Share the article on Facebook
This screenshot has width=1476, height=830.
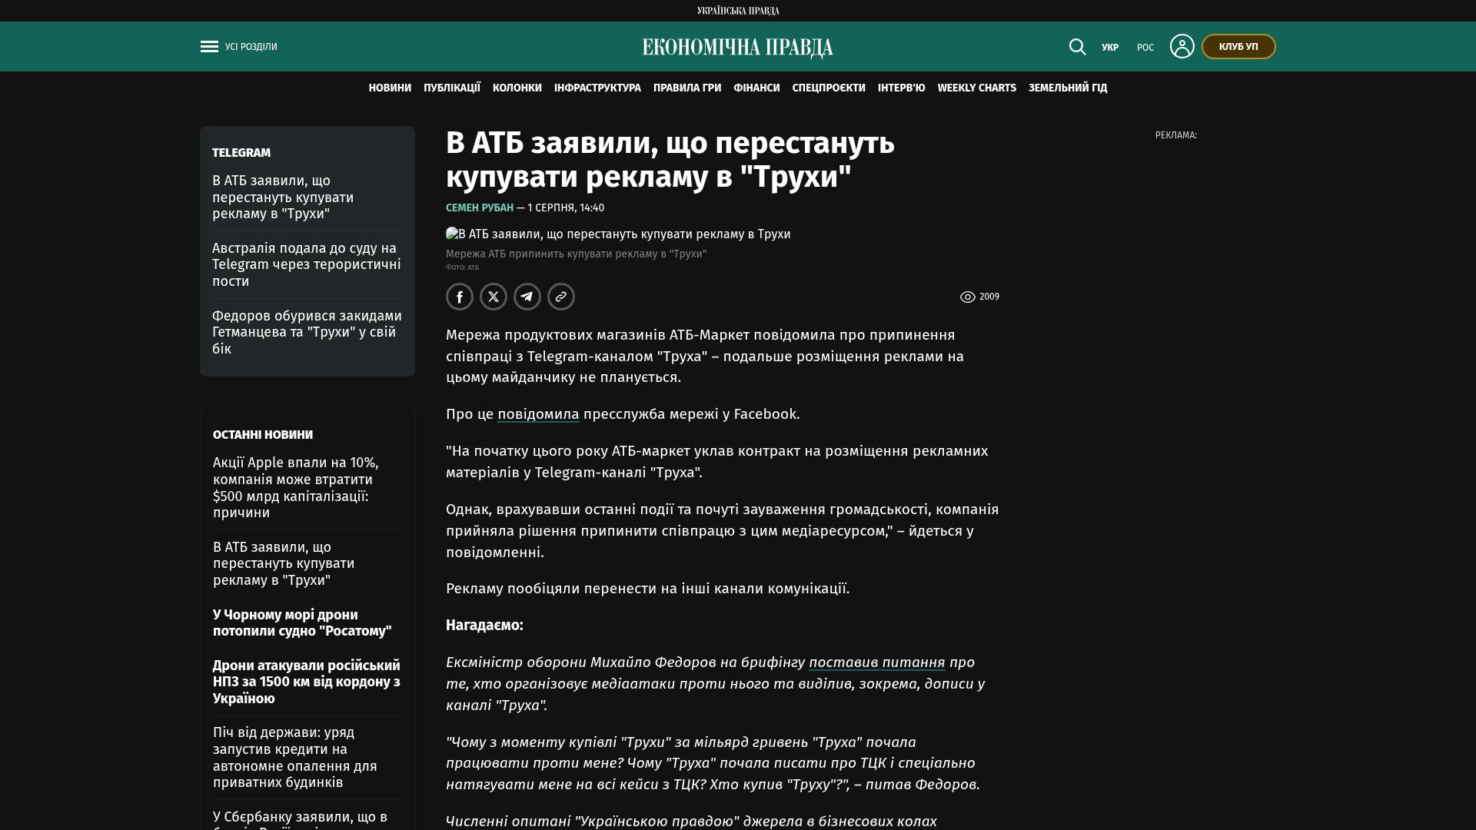pos(460,297)
